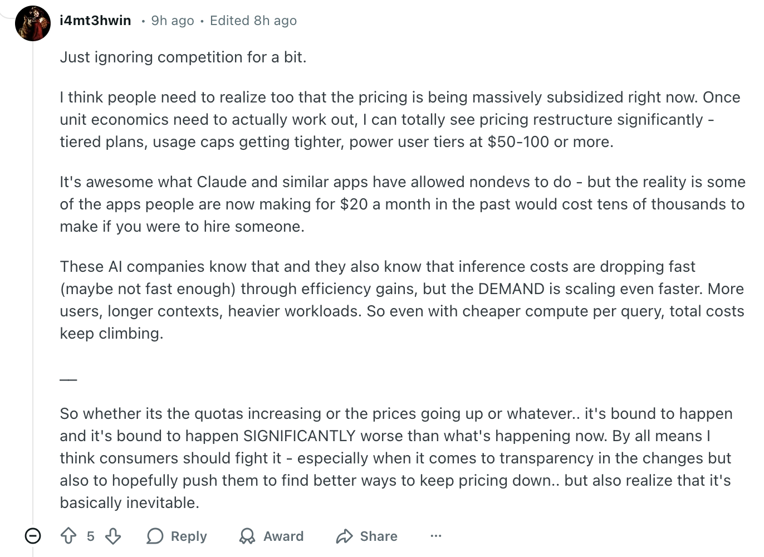Upvote the comment by i4mt3hwin

point(68,536)
